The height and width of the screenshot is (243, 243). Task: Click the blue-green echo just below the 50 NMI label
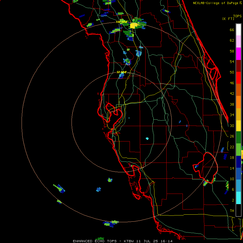[122, 76]
